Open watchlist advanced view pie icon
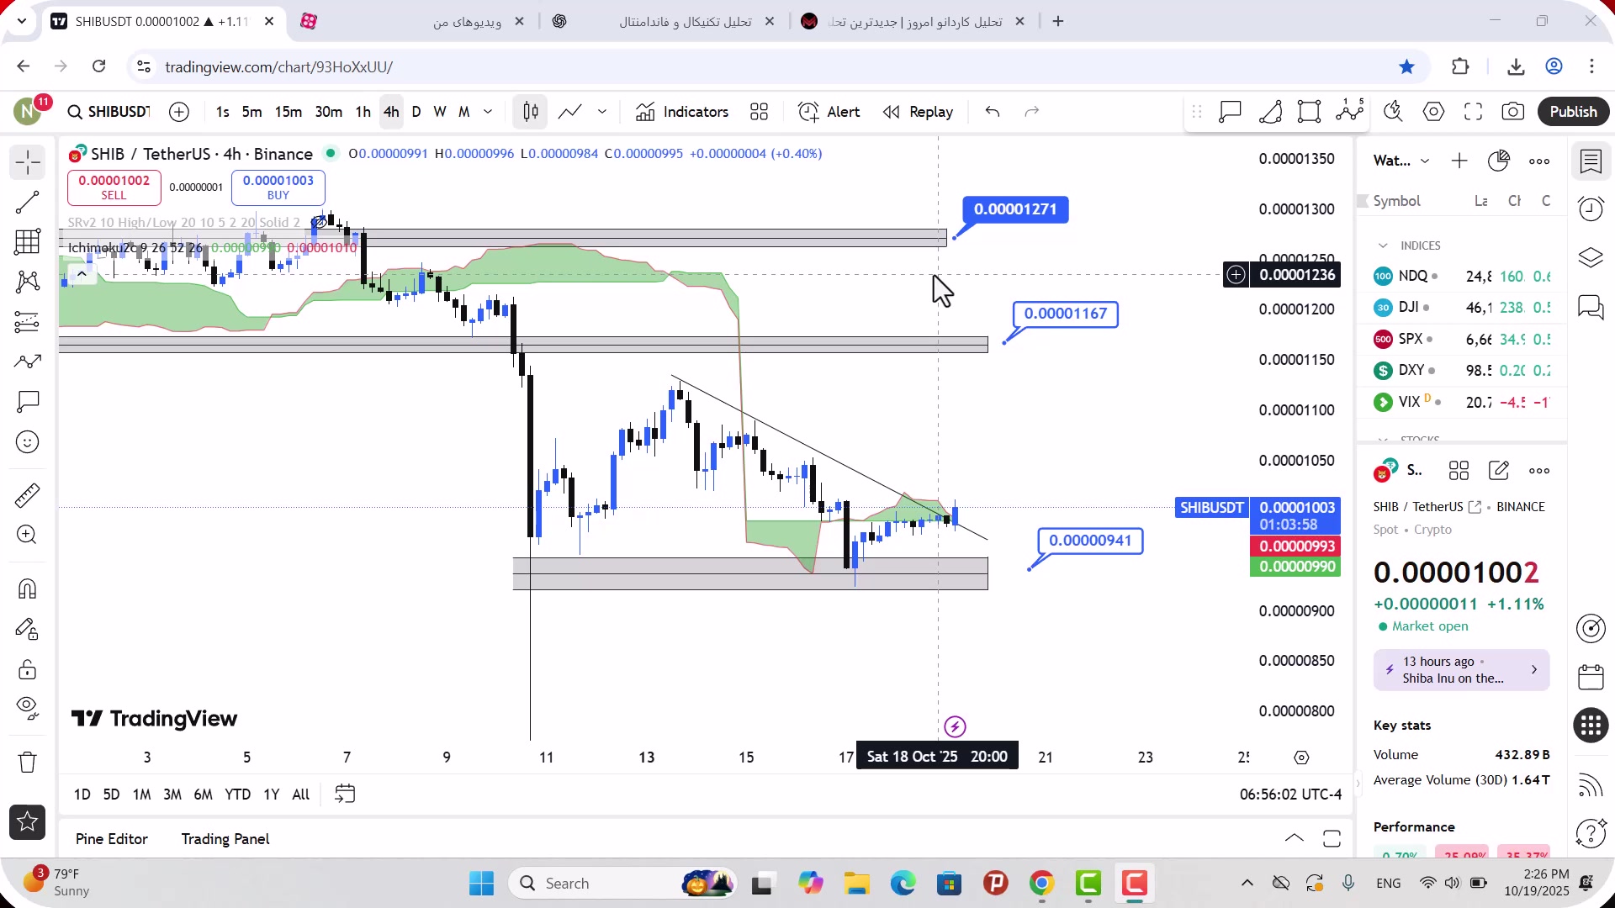 click(1499, 161)
